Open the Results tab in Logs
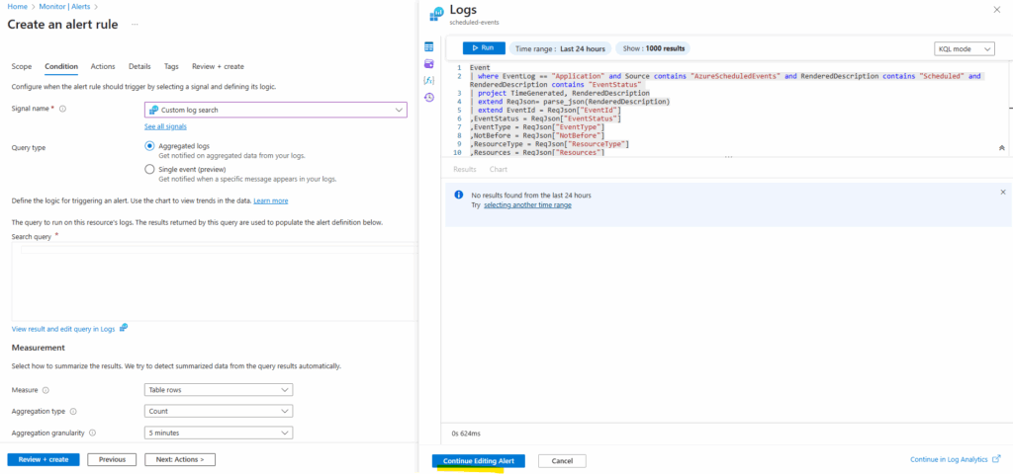This screenshot has height=474, width=1013. coord(465,169)
